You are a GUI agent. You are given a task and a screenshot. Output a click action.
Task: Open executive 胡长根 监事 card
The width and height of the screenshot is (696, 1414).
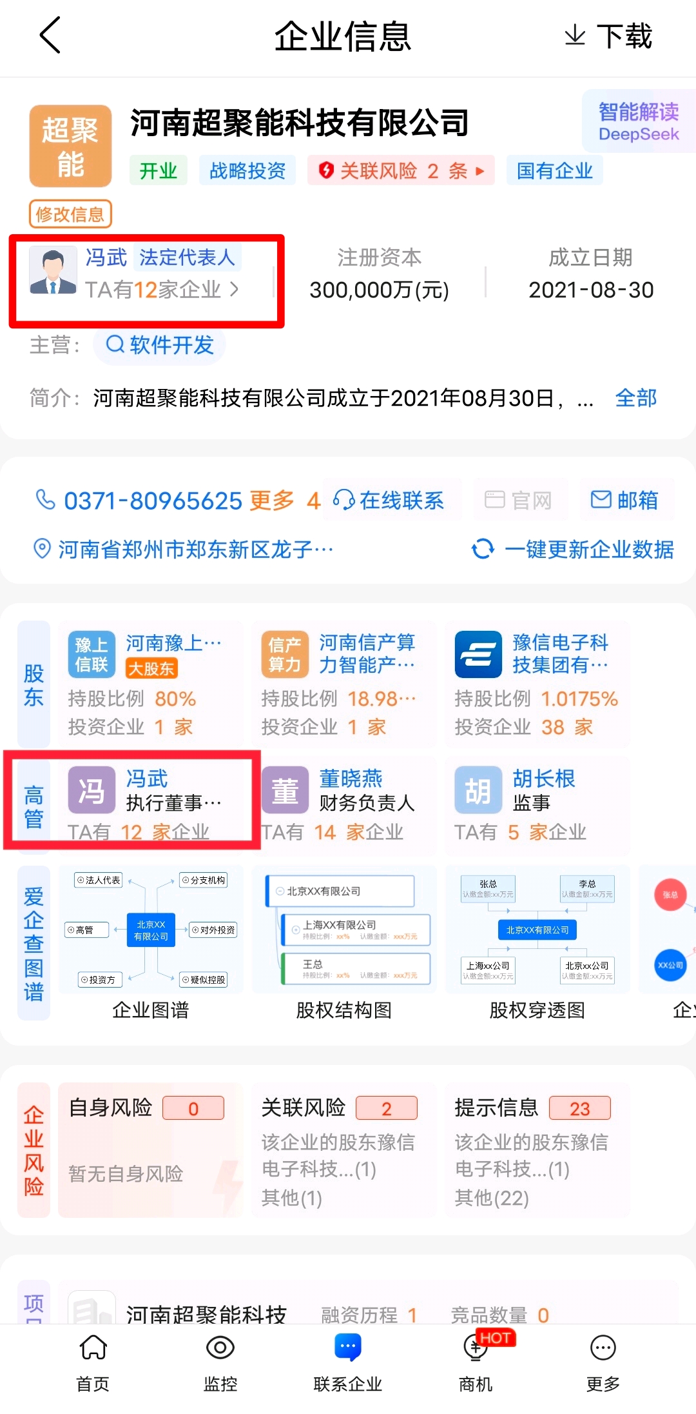537,806
